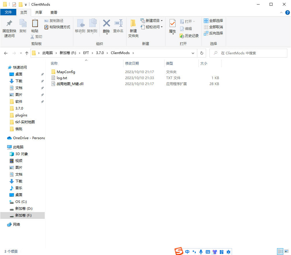This screenshot has width=291, height=255.
Task: Click EFT in the address breadcrumb
Action: [x=86, y=53]
